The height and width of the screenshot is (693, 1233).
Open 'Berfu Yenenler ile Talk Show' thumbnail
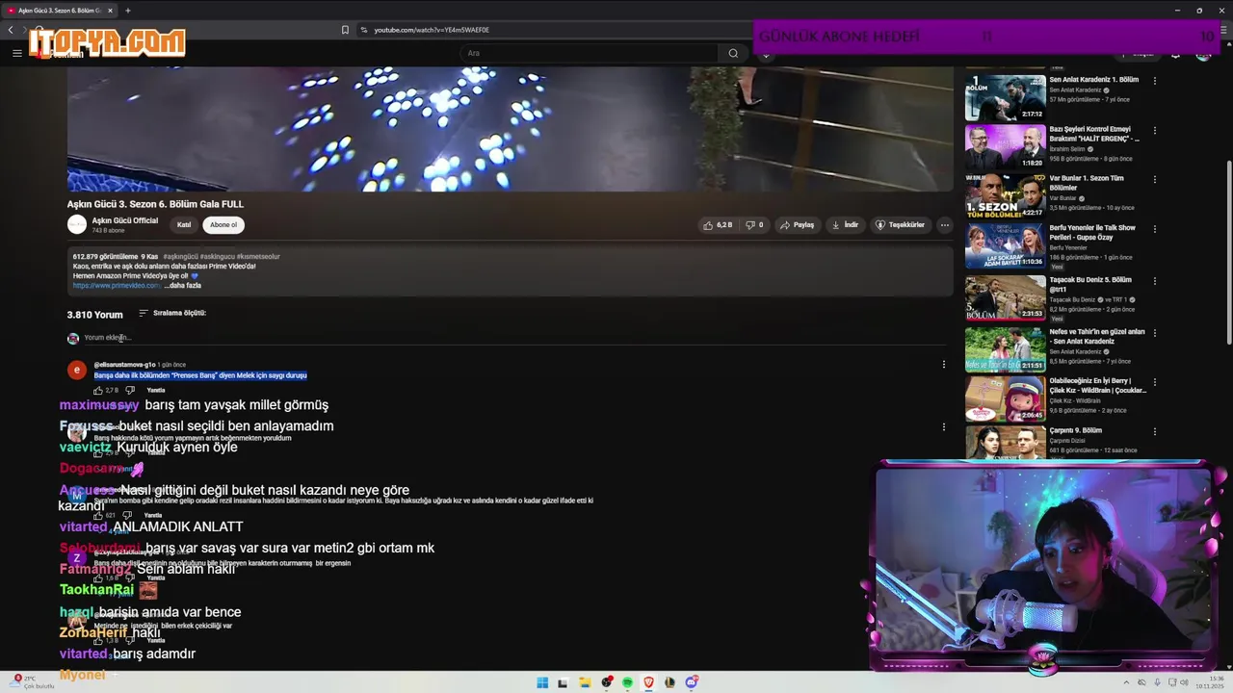coord(1005,245)
